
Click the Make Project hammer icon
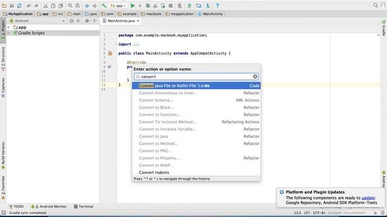coord(104,5)
